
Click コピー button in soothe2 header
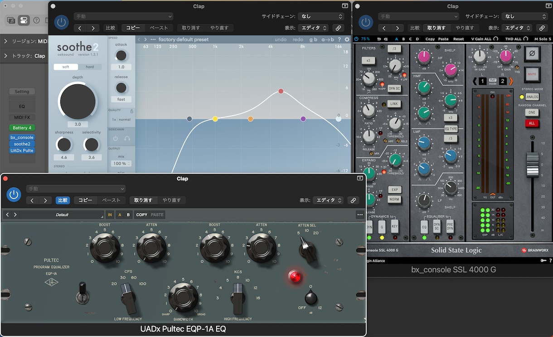pyautogui.click(x=133, y=28)
